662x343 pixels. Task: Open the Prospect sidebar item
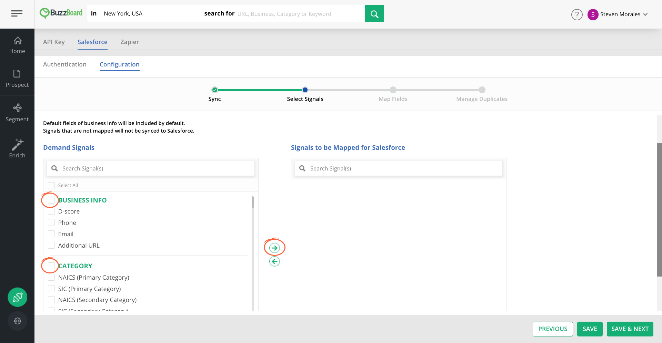[17, 79]
